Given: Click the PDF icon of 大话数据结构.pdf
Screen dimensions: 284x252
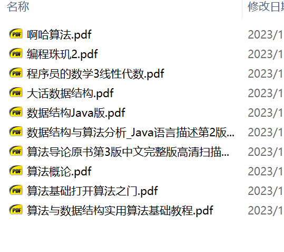Looking at the screenshot, I should tap(16, 92).
